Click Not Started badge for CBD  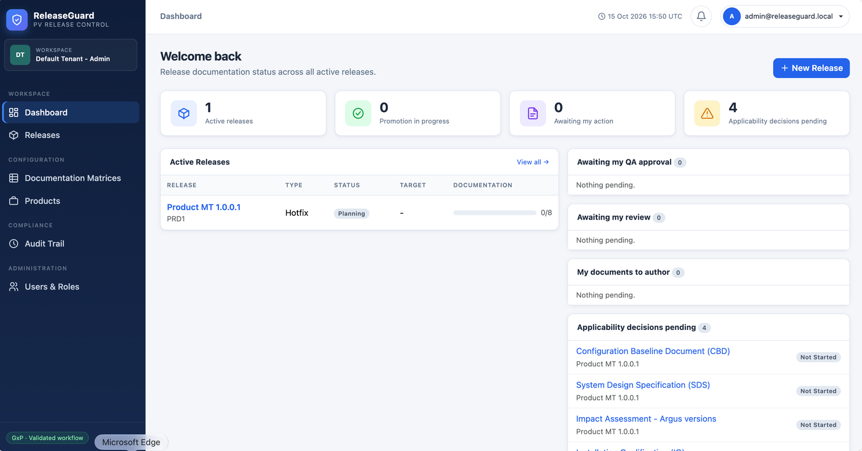[x=818, y=357]
